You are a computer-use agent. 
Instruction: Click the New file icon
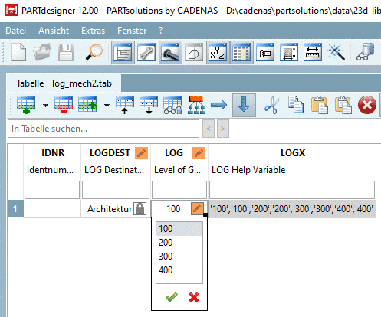[x=18, y=53]
